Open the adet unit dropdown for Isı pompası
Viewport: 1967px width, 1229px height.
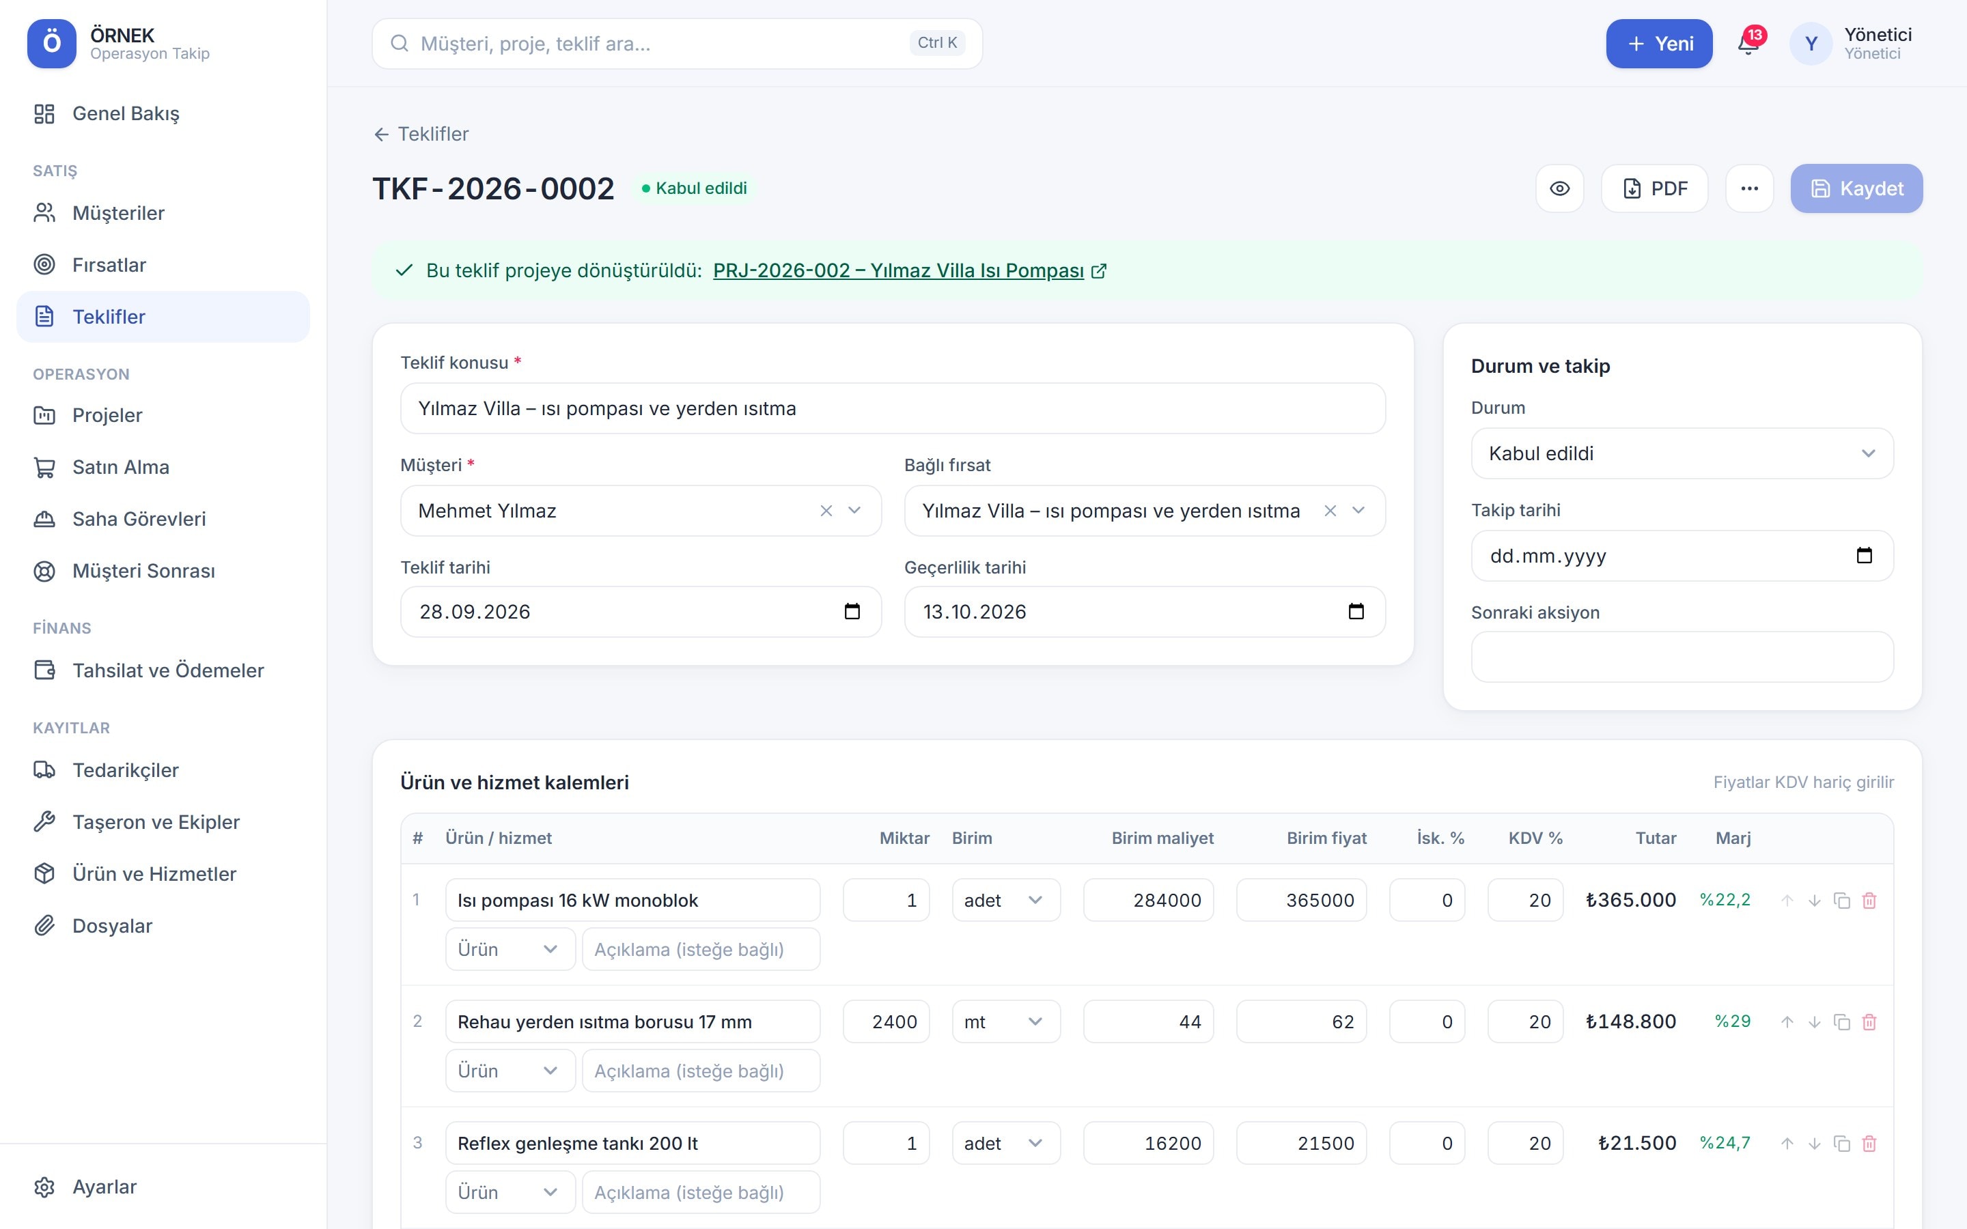point(1005,900)
